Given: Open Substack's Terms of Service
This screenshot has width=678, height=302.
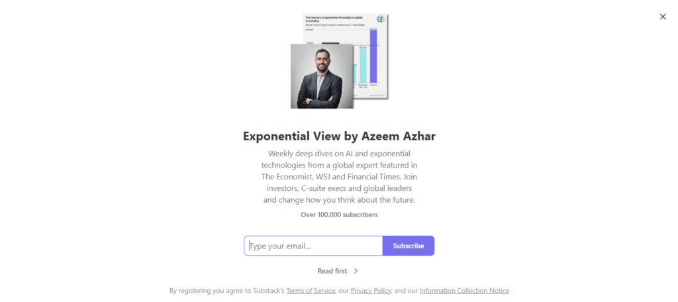Looking at the screenshot, I should (x=311, y=291).
